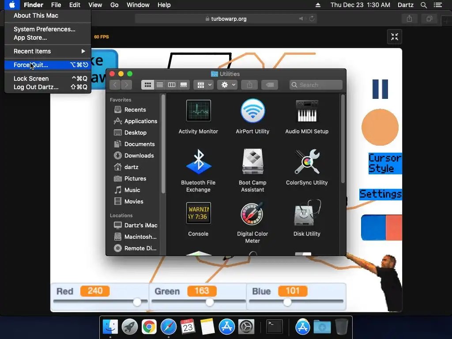This screenshot has width=452, height=339.
Task: Select About This Mac
Action: click(48, 15)
